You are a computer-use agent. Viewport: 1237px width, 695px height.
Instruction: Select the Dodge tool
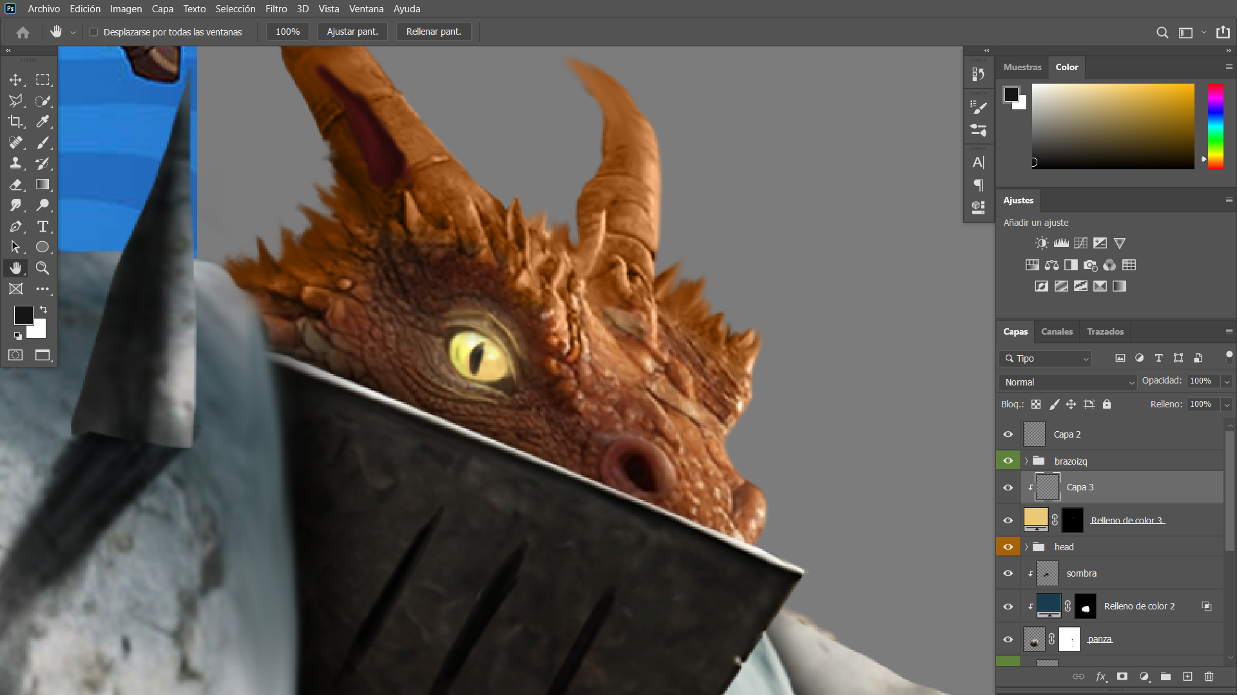point(43,205)
